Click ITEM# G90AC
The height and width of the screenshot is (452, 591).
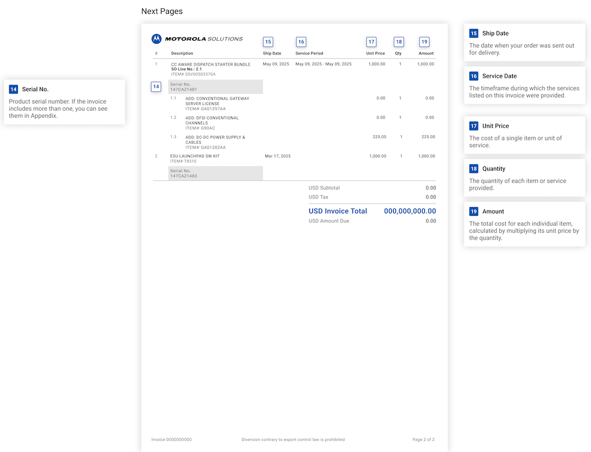(x=200, y=128)
